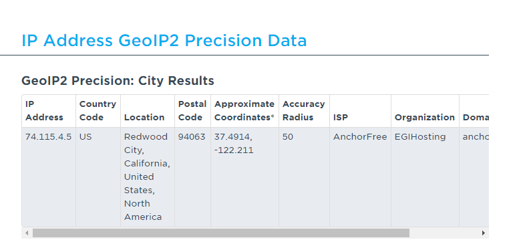Click the GeoIP2 Precision: City Results subheading
This screenshot has height=250, width=511.
coord(118,81)
